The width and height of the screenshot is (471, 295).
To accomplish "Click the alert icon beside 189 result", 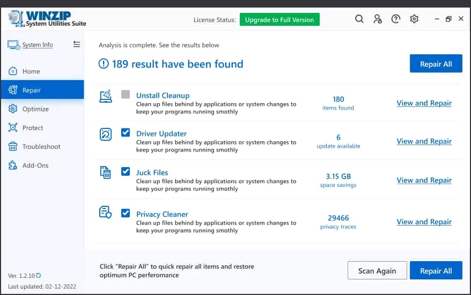I will [x=104, y=63].
